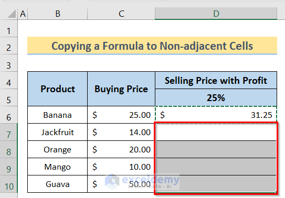This screenshot has width=285, height=198.
Task: Click the title 'Copying a Formula to Non-adjacent Cells'
Action: tap(152, 46)
